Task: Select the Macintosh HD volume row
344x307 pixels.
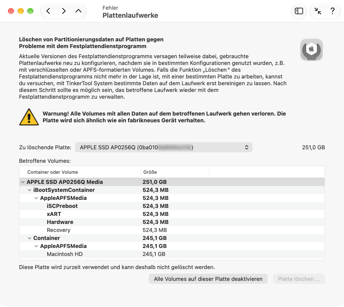Action: click(x=172, y=254)
